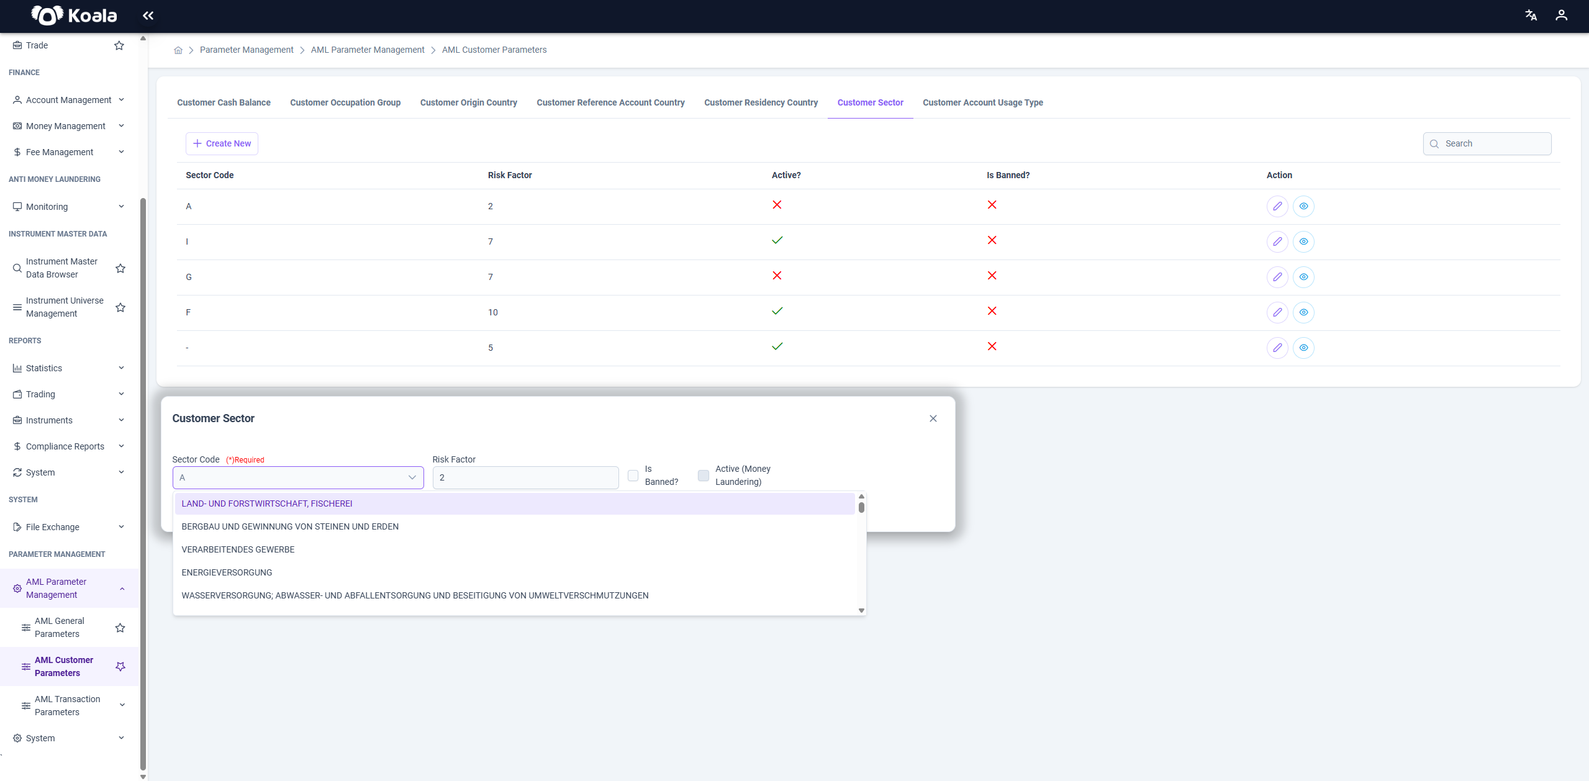Image resolution: width=1589 pixels, height=781 pixels.
Task: Edit sector F row pencil icon
Action: 1277,312
